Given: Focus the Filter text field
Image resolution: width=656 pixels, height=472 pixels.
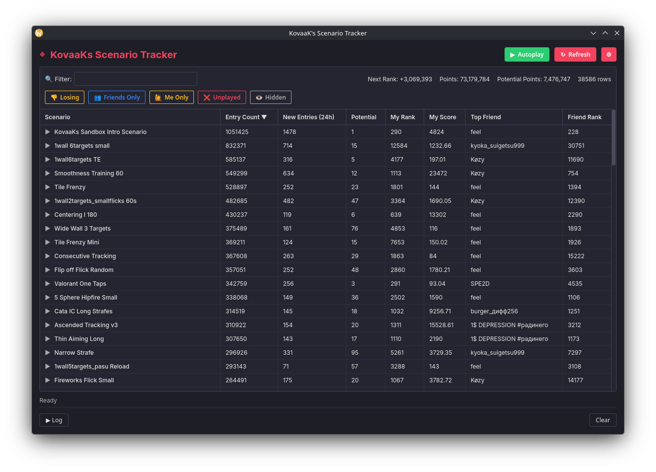Looking at the screenshot, I should [x=136, y=79].
